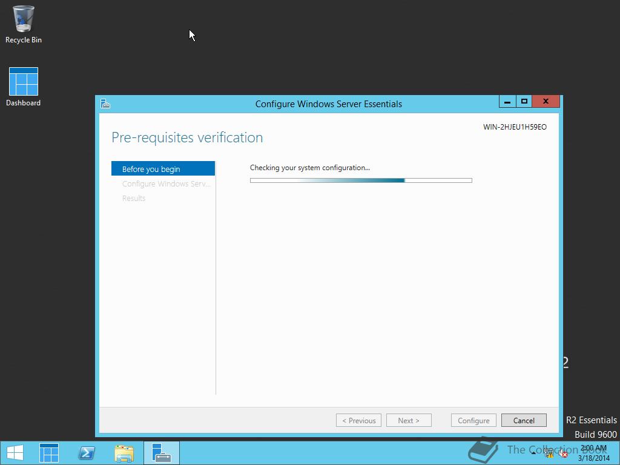Select the Configure Essentials wizard taskbar icon
Image resolution: width=620 pixels, height=465 pixels.
pyautogui.click(x=161, y=453)
